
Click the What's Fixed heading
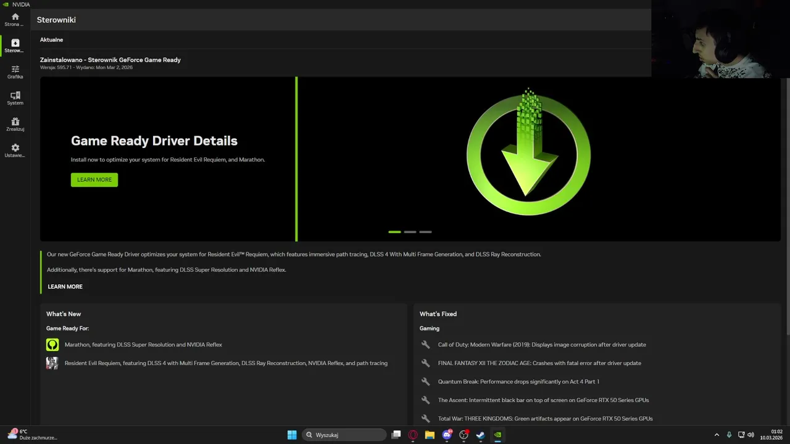(438, 314)
